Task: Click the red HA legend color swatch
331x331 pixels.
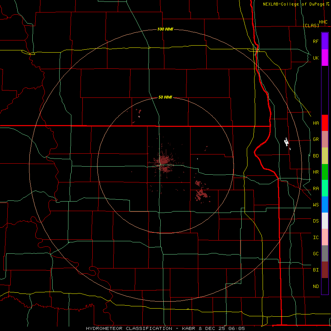Action: pyautogui.click(x=325, y=123)
